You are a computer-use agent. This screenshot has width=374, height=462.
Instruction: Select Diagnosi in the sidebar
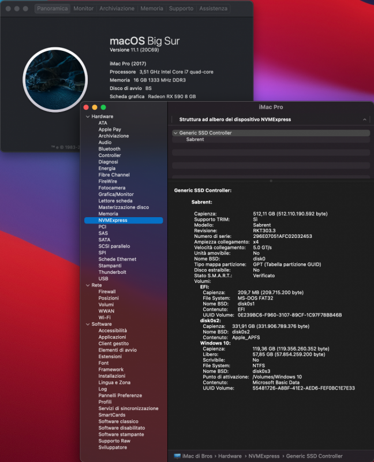click(x=108, y=162)
